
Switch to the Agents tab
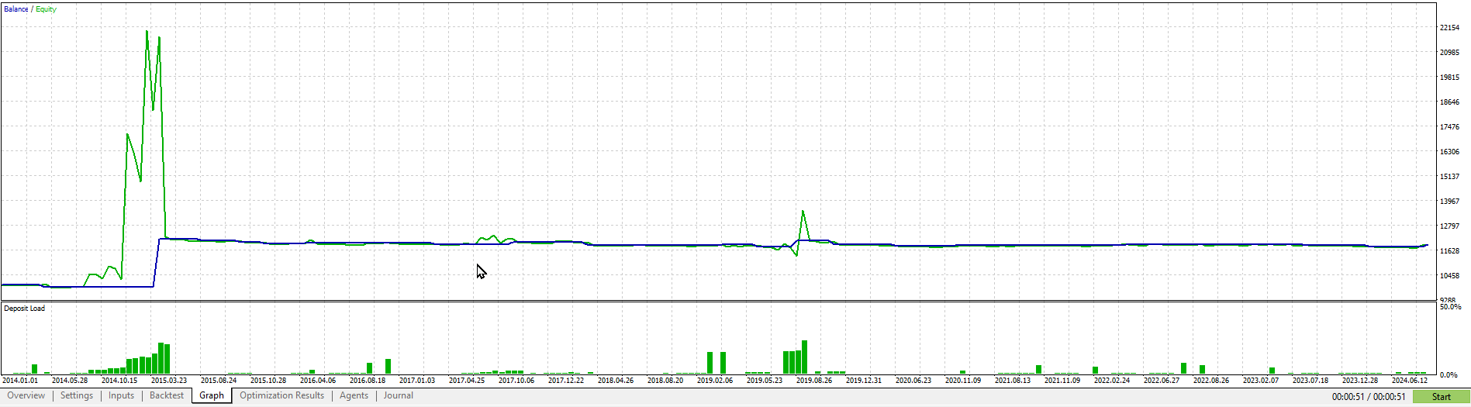[x=354, y=395]
